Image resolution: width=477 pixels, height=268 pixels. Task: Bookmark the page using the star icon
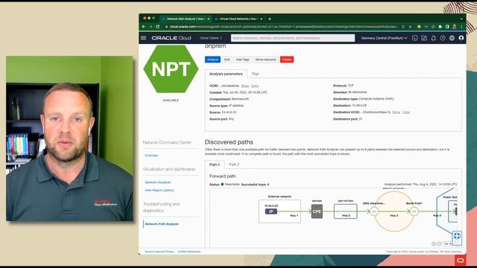coord(410,27)
